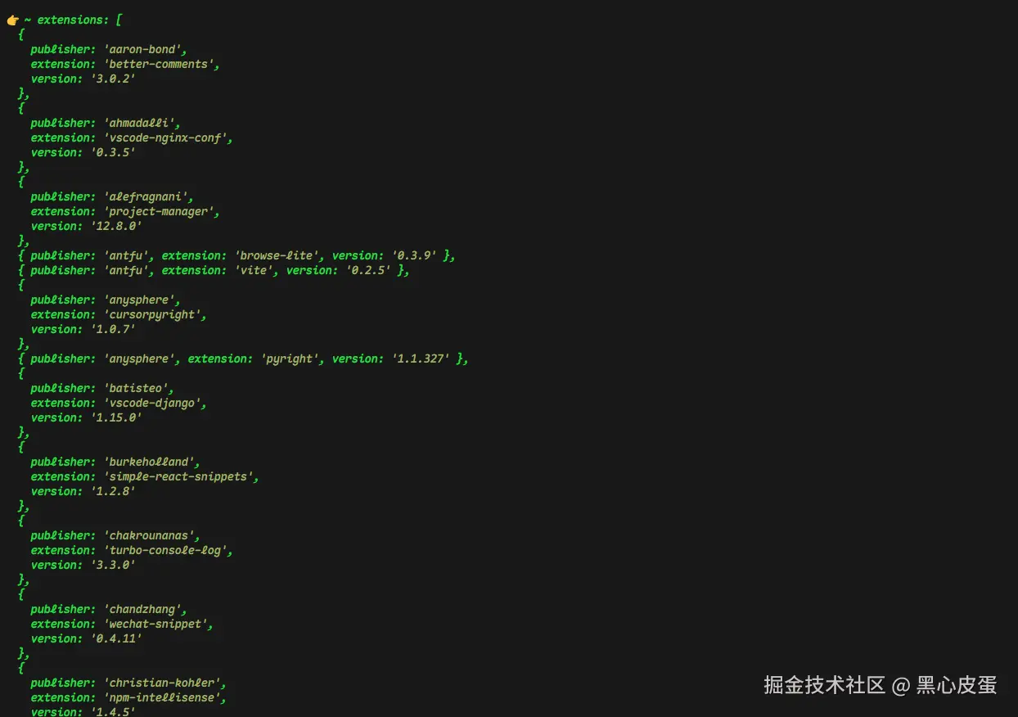Select publisher 'christian-kohler'
The height and width of the screenshot is (717, 1018).
point(161,683)
